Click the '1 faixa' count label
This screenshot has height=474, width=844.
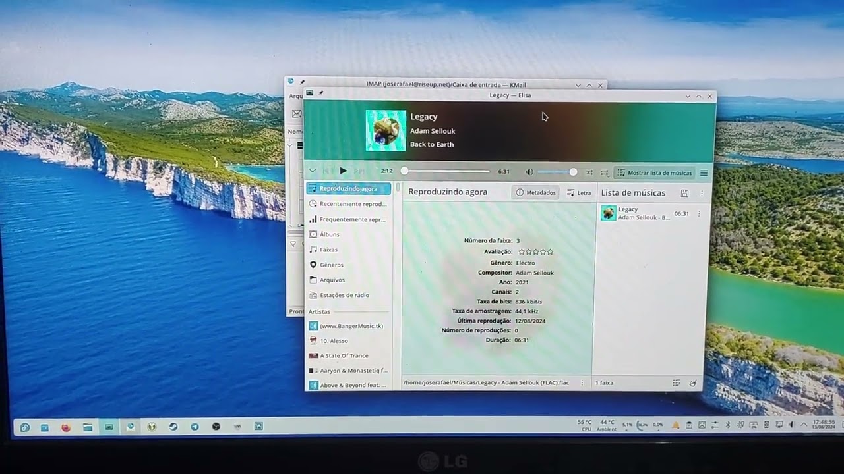click(x=605, y=382)
